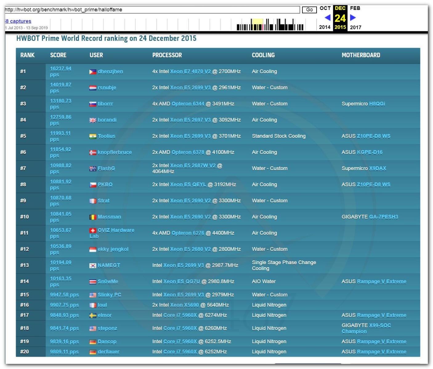Open steponz's Core i7 5960X processor link
Screen dimensions: 433x369
tap(180, 328)
